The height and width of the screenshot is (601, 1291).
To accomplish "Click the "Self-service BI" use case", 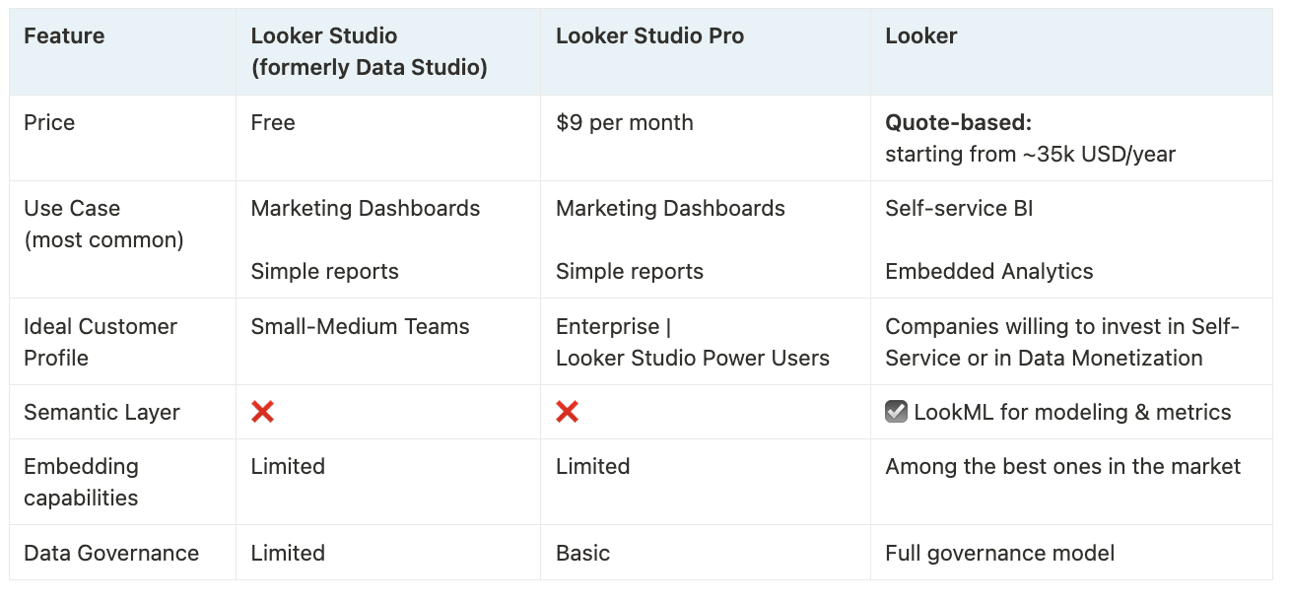I will click(959, 209).
